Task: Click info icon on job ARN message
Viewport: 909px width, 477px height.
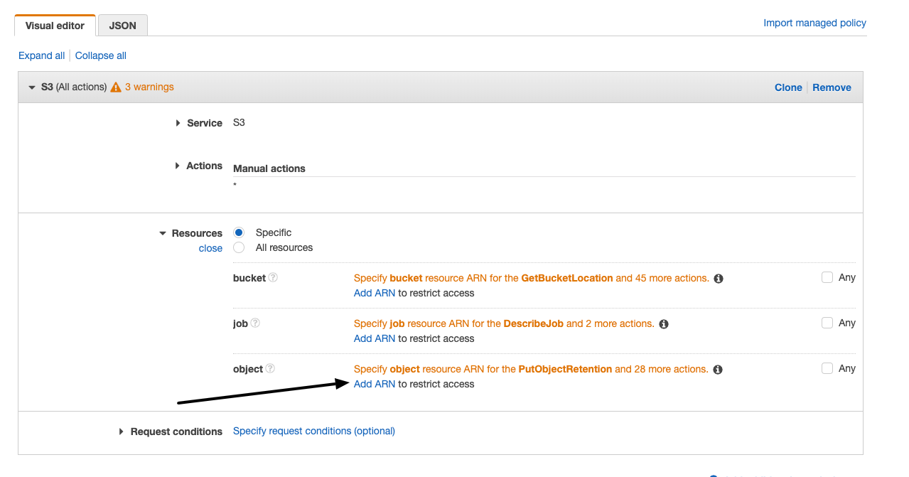Action: pyautogui.click(x=664, y=324)
